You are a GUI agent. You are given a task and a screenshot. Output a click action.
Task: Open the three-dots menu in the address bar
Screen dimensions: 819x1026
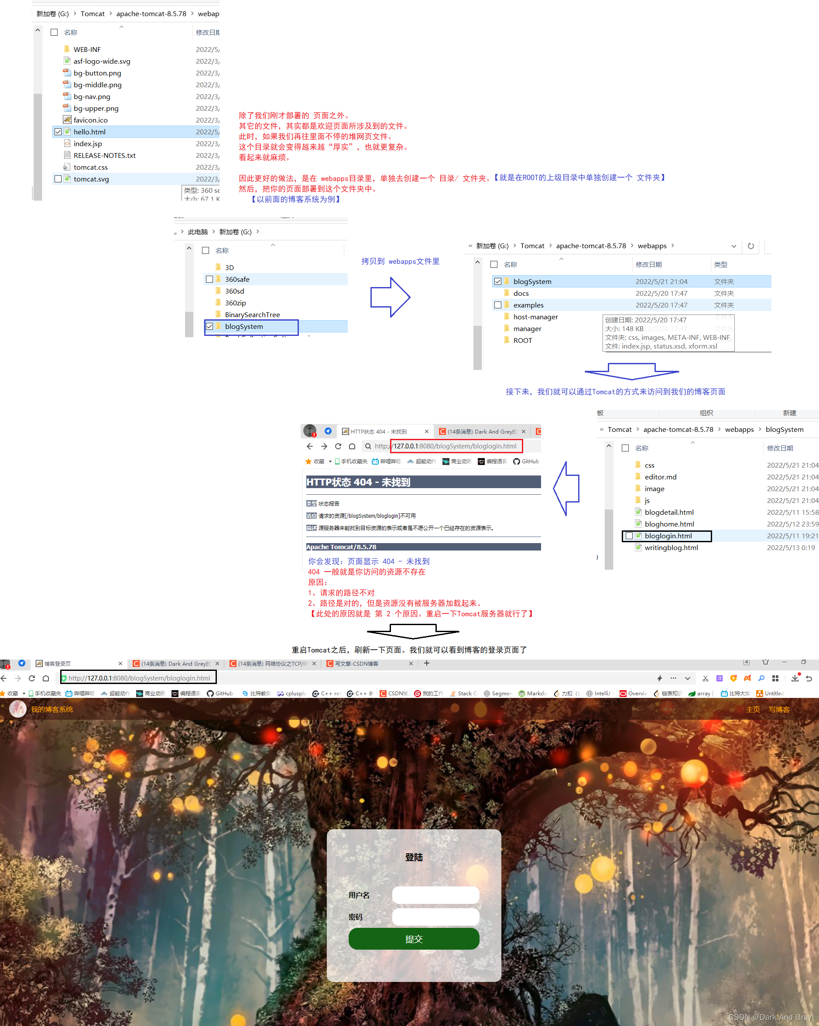click(x=673, y=678)
